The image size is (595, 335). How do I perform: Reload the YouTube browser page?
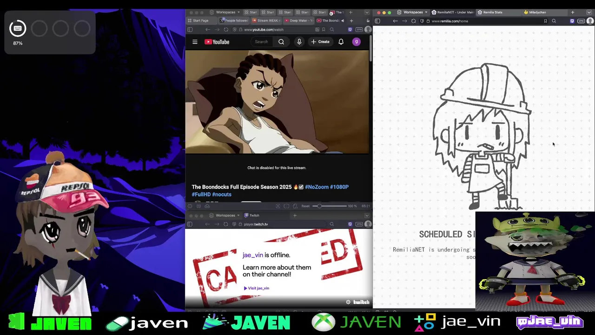pyautogui.click(x=226, y=30)
